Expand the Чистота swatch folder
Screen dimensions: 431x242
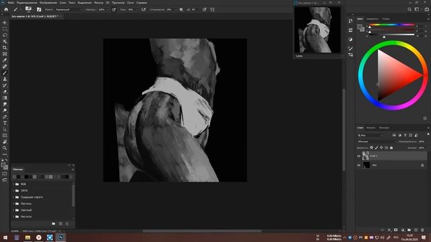click(13, 216)
